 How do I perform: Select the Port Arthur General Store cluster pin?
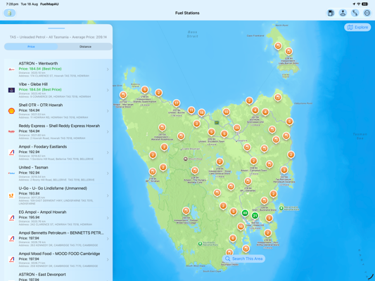coord(267,233)
